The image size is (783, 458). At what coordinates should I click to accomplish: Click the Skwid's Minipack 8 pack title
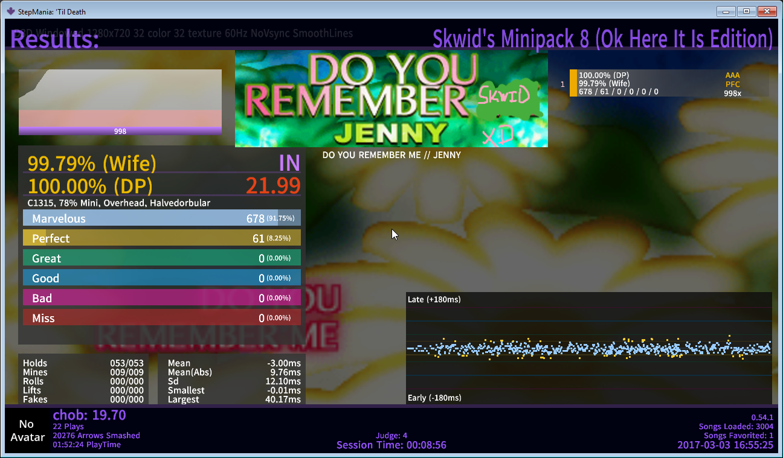602,39
